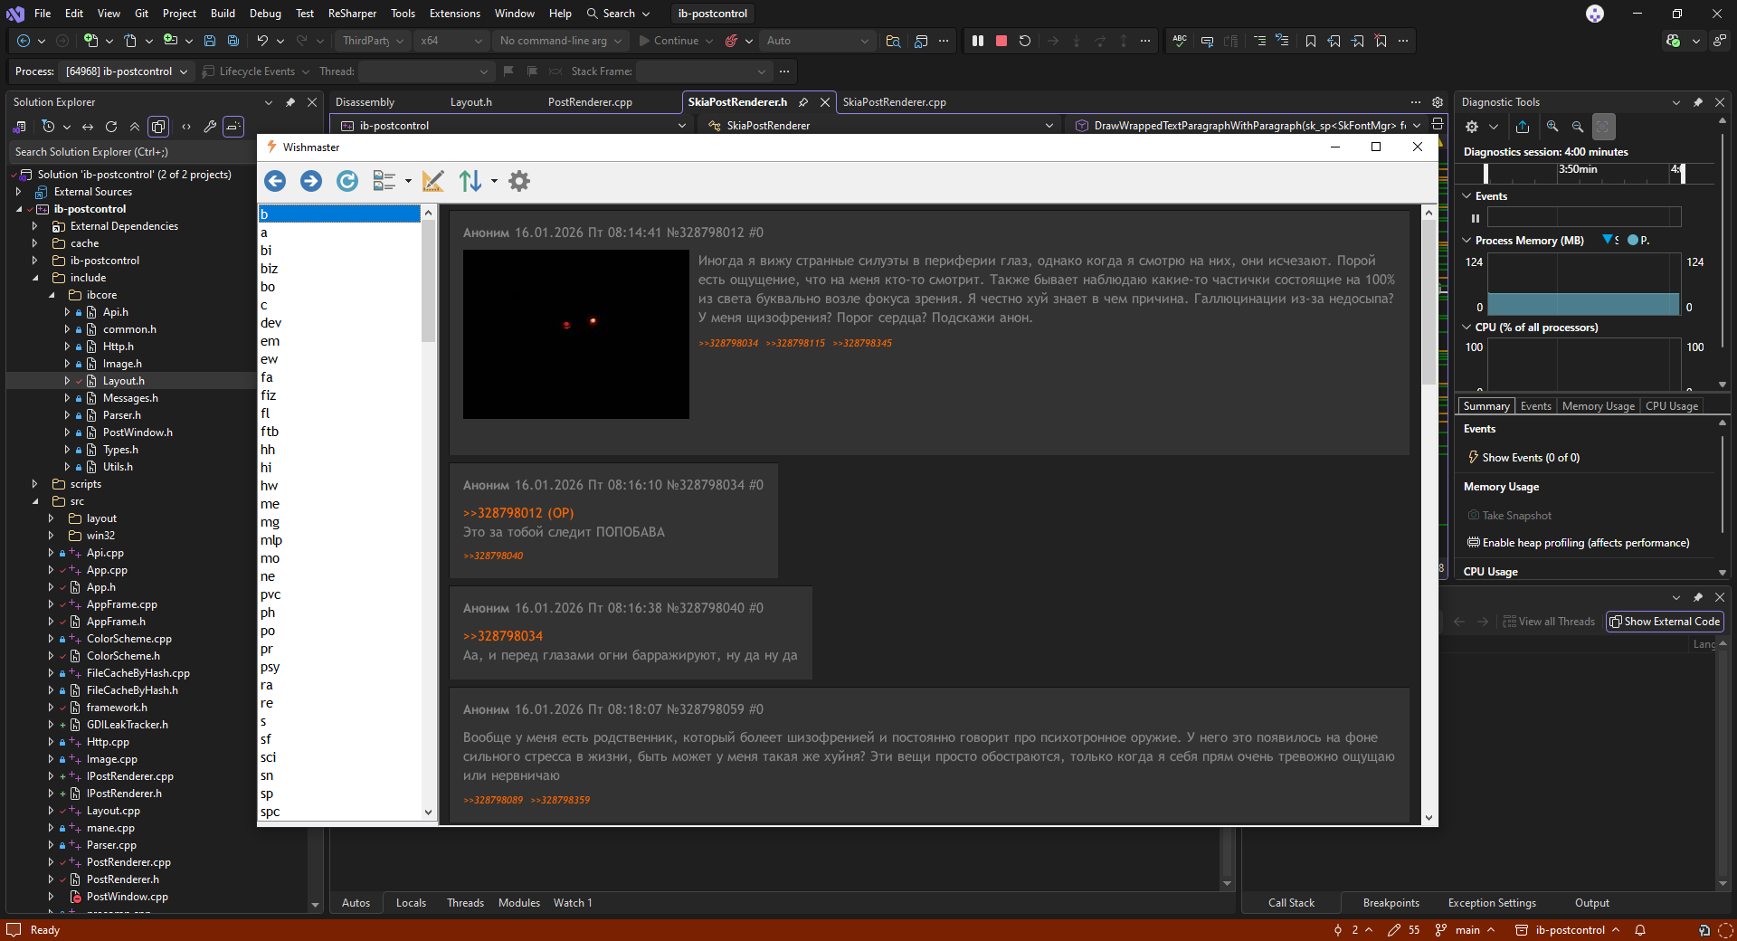Open Solution Explorer properties wrench icon
1737x941 pixels.
(x=210, y=127)
